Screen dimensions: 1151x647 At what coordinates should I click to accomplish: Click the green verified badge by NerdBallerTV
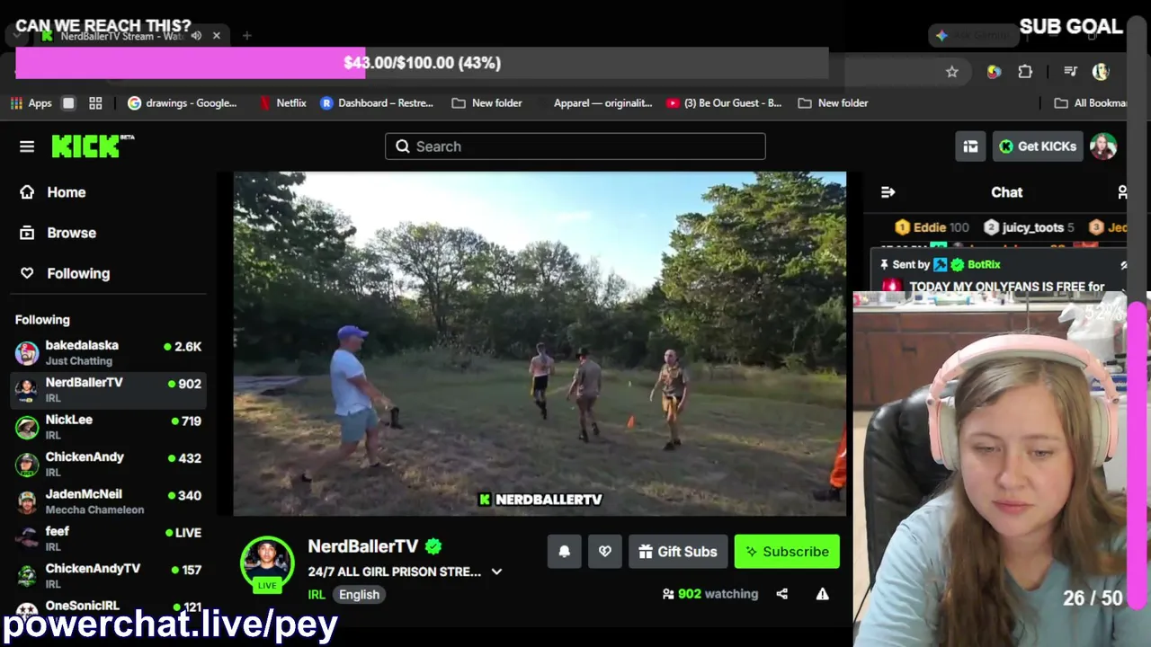[433, 546]
